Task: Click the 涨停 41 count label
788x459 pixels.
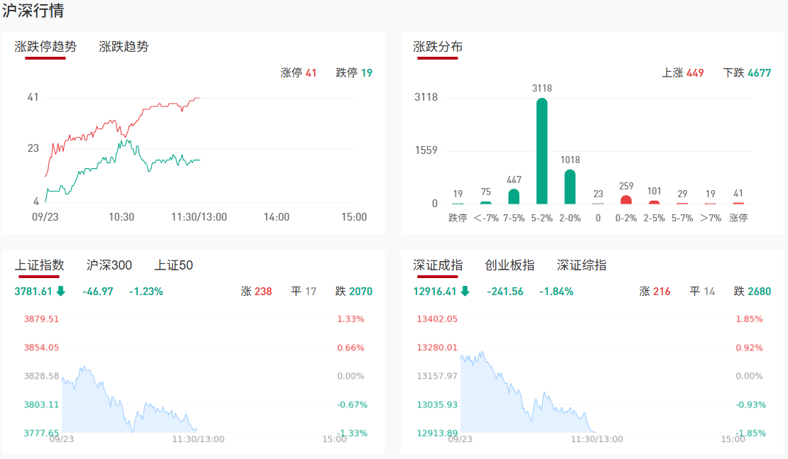Action: click(x=298, y=72)
